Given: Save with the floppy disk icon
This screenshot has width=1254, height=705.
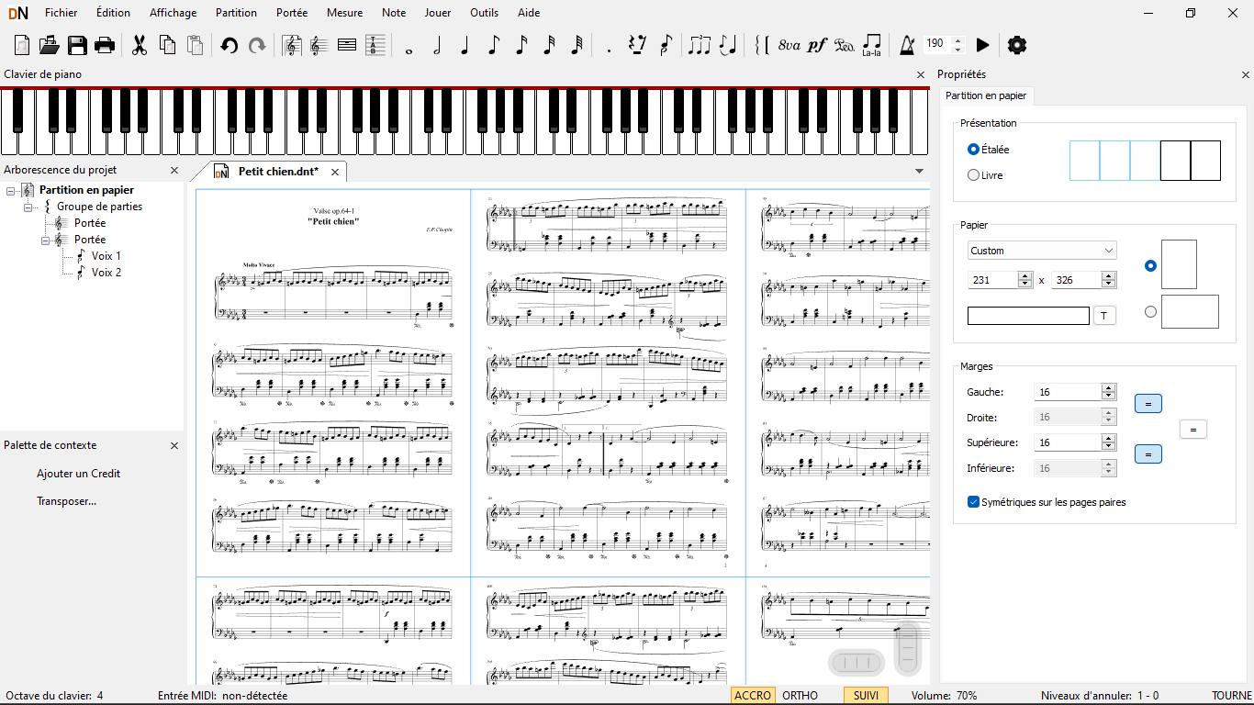Looking at the screenshot, I should pyautogui.click(x=77, y=45).
